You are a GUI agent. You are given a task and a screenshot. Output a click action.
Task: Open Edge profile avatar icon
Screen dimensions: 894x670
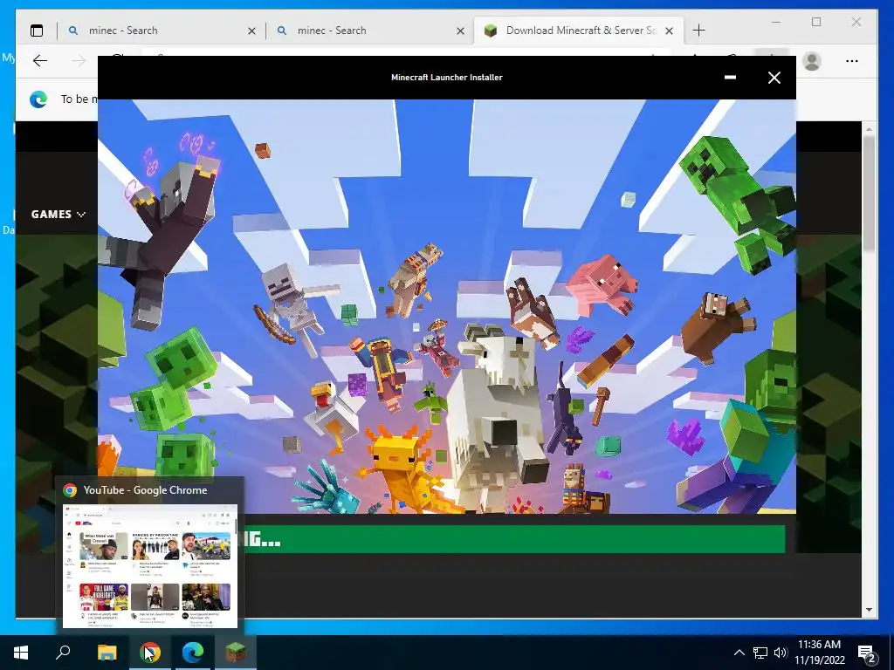point(812,61)
